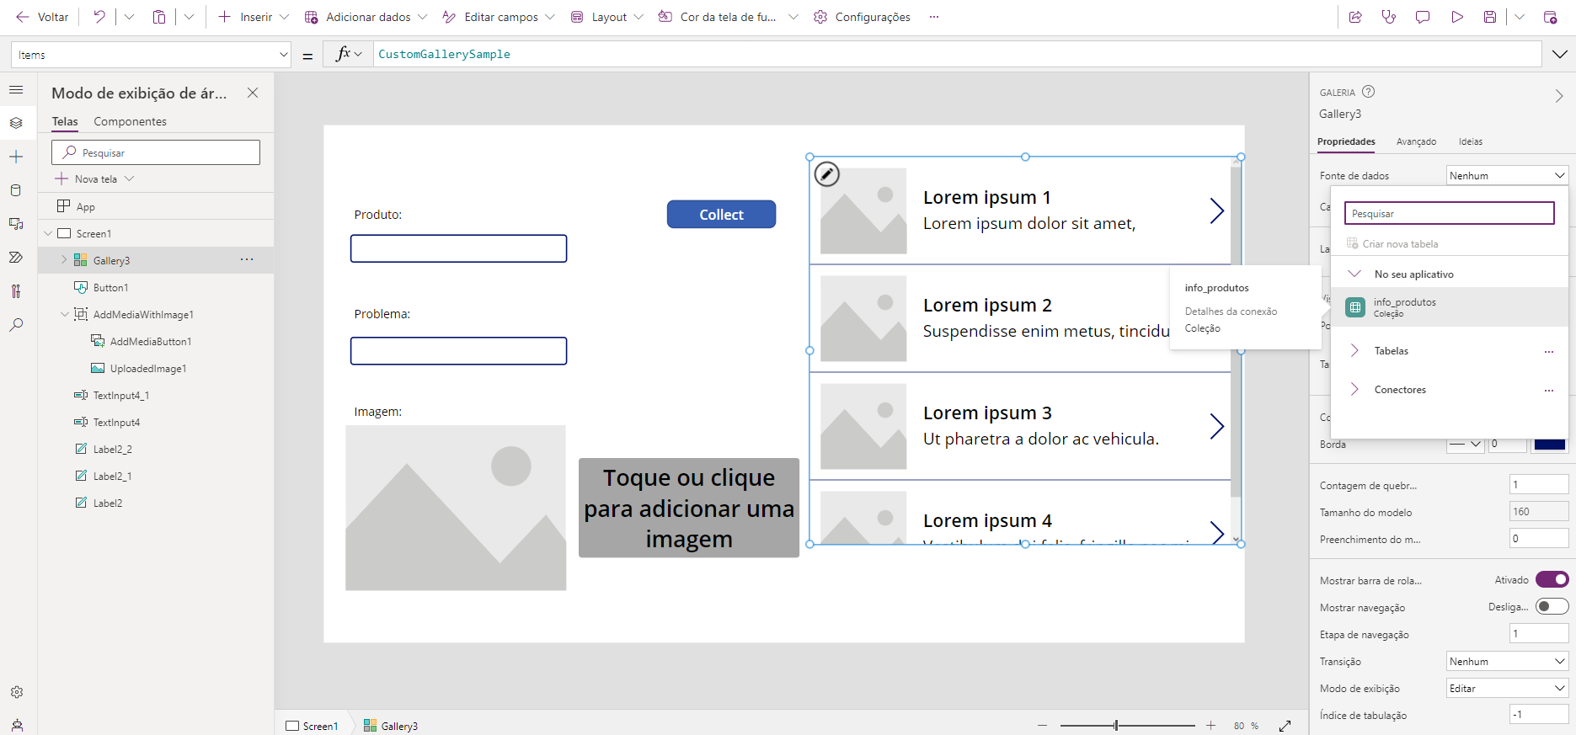The width and height of the screenshot is (1576, 735).
Task: Click the Undo icon in toolbar
Action: tap(99, 17)
